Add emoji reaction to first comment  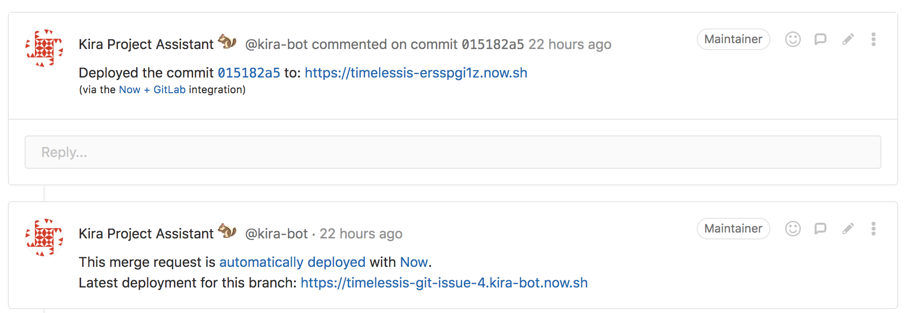[x=793, y=39]
